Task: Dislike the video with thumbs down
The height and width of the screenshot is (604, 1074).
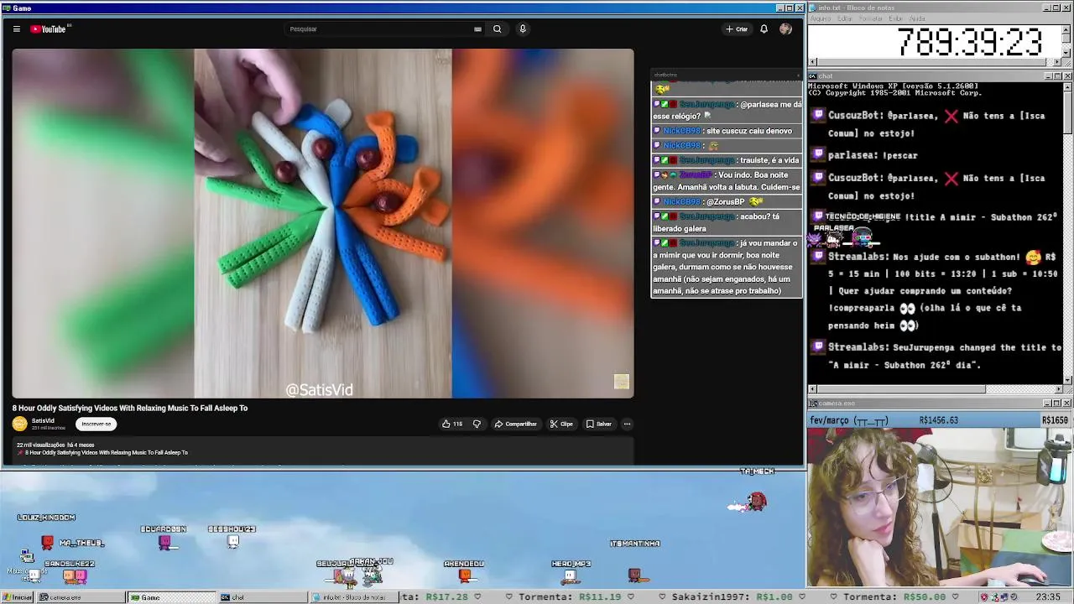Action: click(x=477, y=424)
